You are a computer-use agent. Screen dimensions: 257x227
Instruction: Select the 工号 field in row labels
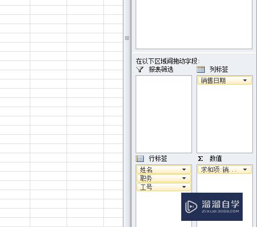click(x=164, y=187)
